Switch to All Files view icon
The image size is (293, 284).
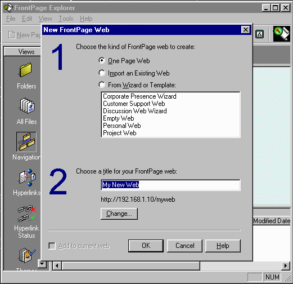pyautogui.click(x=27, y=106)
